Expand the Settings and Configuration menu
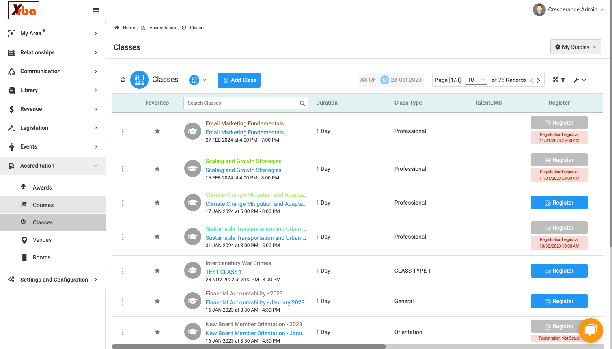The height and width of the screenshot is (349, 612). [x=53, y=280]
